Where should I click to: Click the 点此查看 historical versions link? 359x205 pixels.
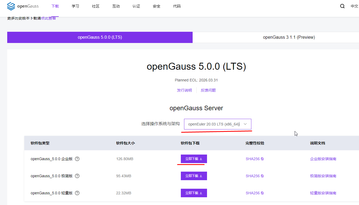[x=48, y=18]
